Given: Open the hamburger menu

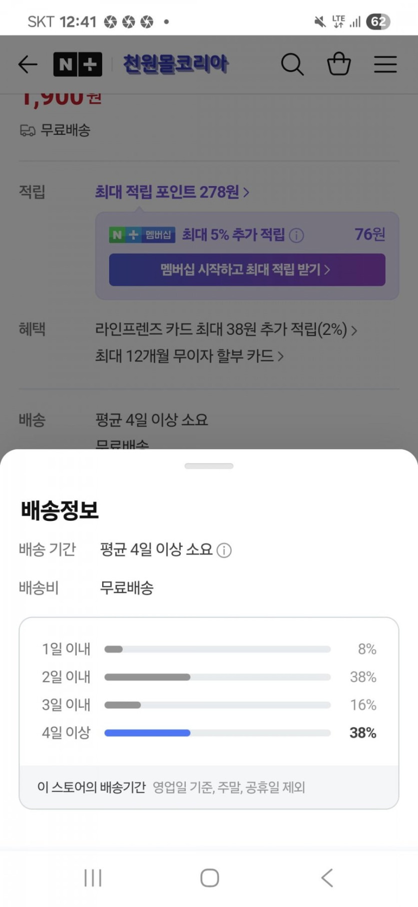Looking at the screenshot, I should point(385,64).
